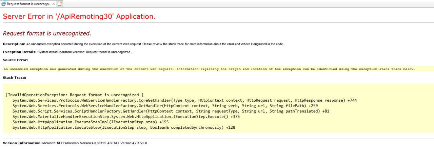The height and width of the screenshot is (149, 434).
Task: Click the bold "Version Information:" label
Action: [x=22, y=143]
